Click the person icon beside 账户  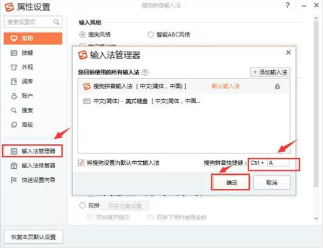point(14,96)
